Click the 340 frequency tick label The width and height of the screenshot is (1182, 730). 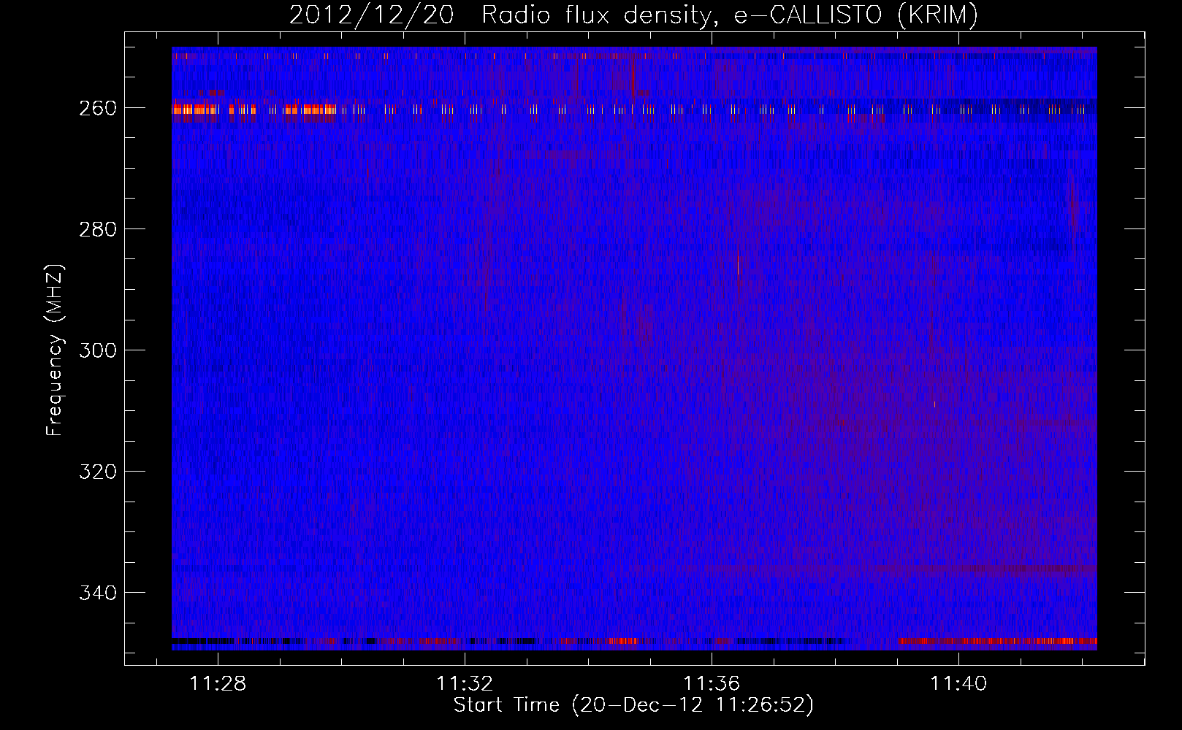click(98, 593)
